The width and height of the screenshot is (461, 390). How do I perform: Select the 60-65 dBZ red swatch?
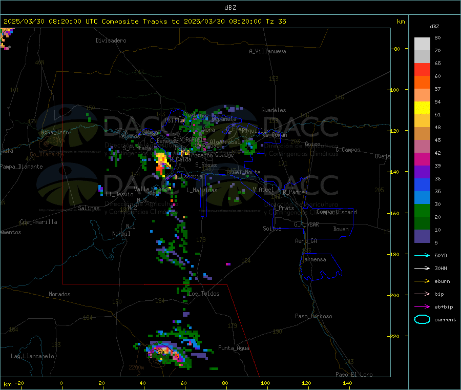pyautogui.click(x=422, y=69)
